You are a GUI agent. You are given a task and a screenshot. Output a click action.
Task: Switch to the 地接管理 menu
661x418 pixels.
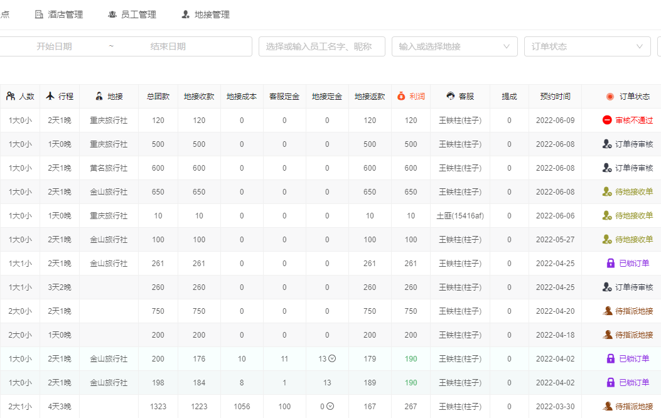(205, 14)
